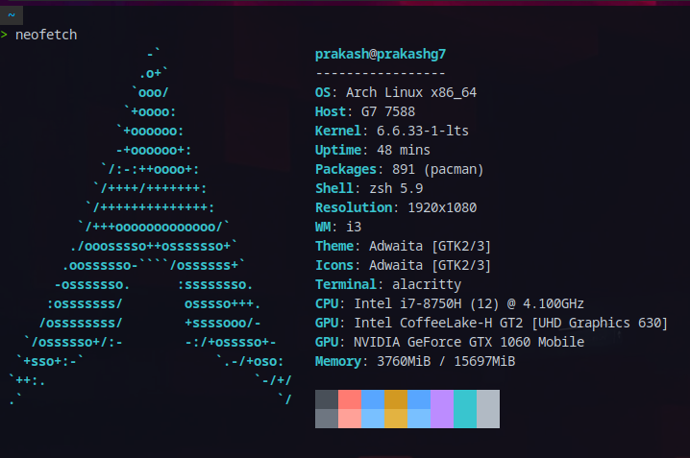Select the shell value zsh 5.9
The width and height of the screenshot is (690, 458).
tap(396, 188)
